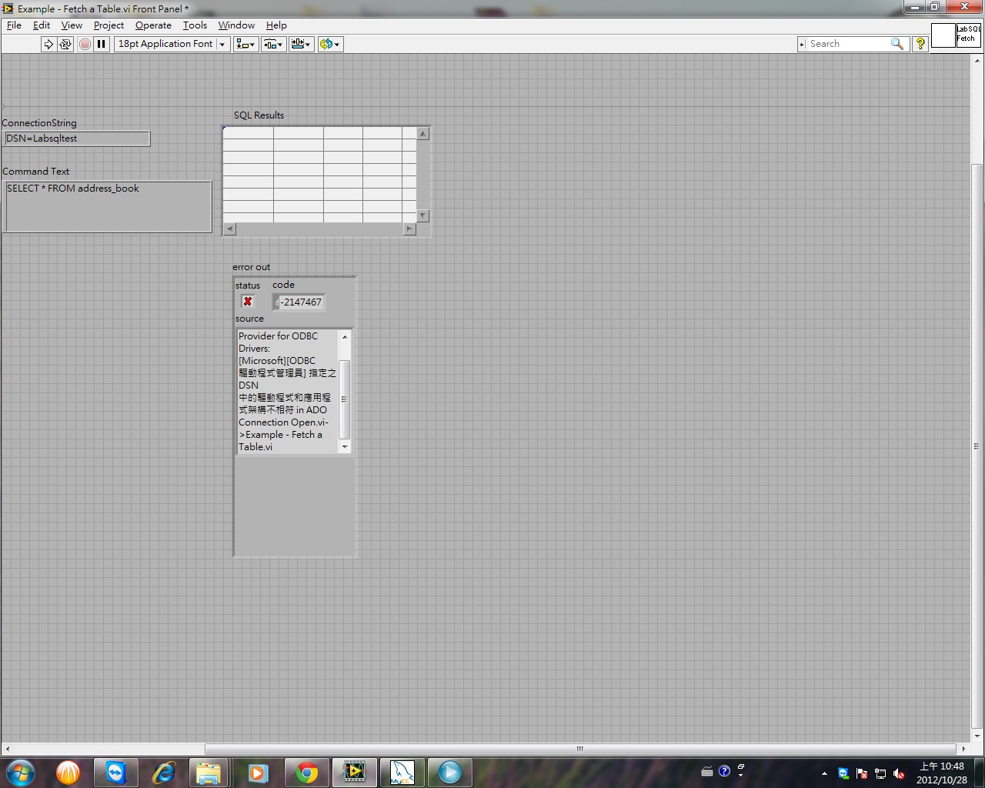The image size is (985, 788).
Task: Open the Align Objects dropdown
Action: tap(245, 44)
